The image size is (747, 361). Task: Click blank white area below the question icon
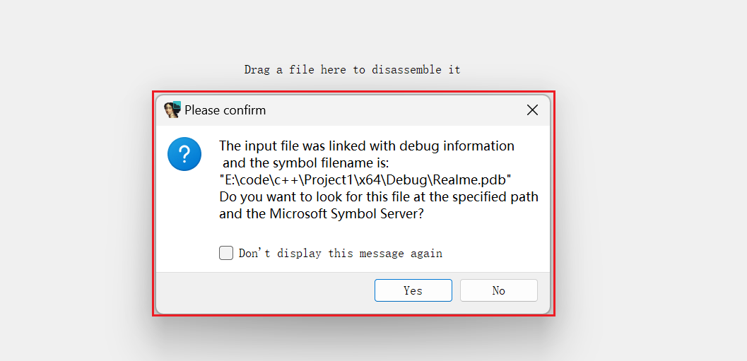click(x=184, y=214)
